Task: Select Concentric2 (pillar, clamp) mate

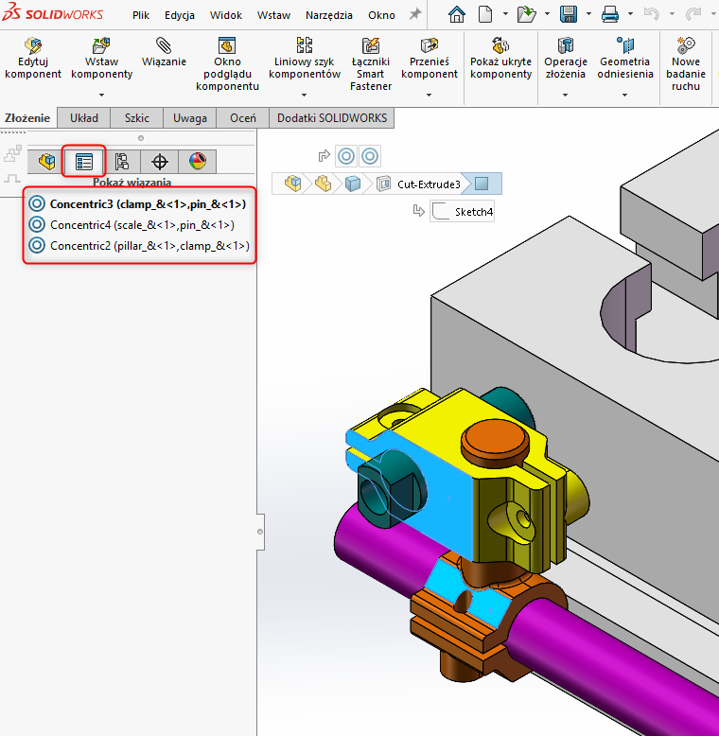Action: tap(139, 245)
